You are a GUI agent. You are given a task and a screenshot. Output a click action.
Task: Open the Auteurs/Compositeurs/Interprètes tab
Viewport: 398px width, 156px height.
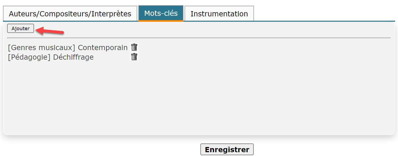[x=70, y=14]
